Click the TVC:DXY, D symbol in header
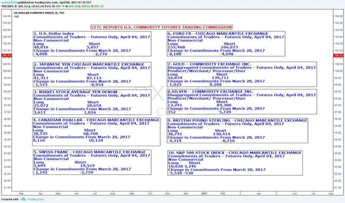This screenshot has height=203, width=345. 9,6
